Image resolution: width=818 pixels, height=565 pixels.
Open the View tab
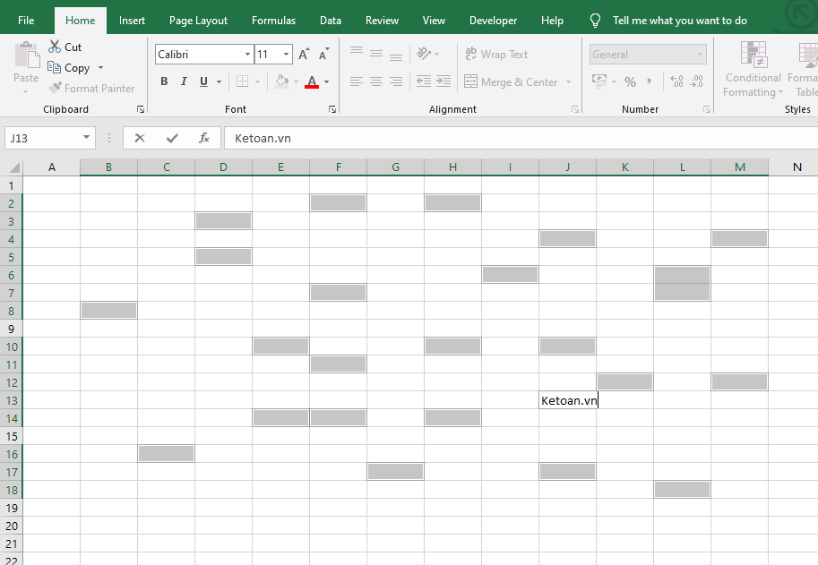(434, 21)
